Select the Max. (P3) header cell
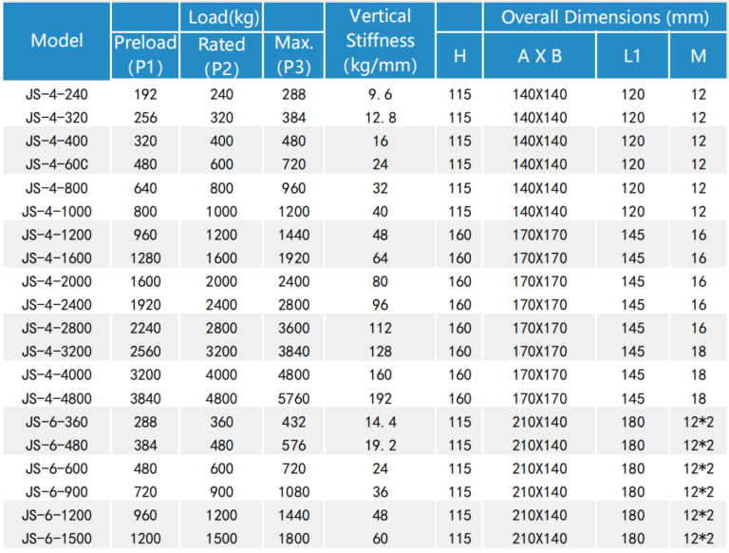 pos(294,55)
